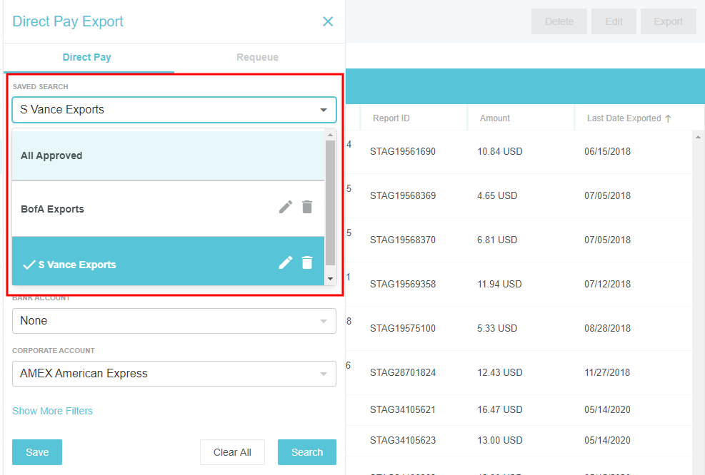Screen dimensions: 705x475
Task: Click trash icon for S Vance Exports
Action: point(307,262)
